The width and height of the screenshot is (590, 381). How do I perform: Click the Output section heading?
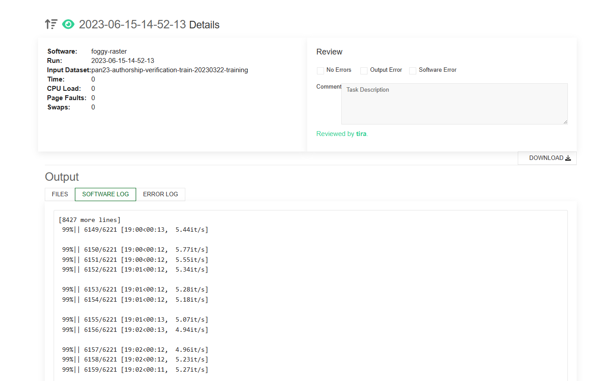tap(62, 177)
